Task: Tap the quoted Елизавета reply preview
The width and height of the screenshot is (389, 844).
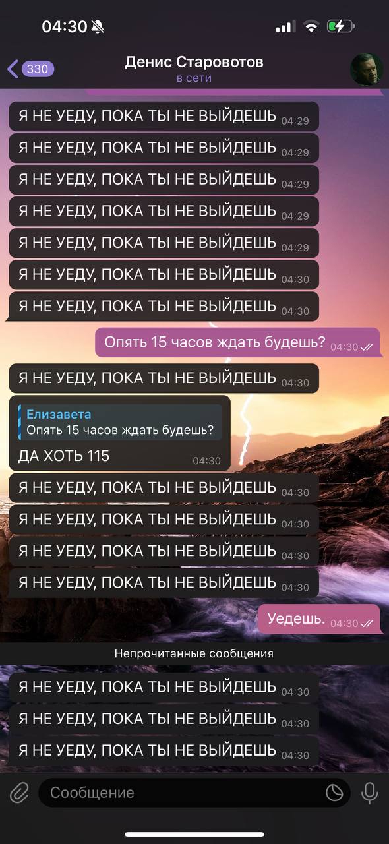Action: pos(120,422)
